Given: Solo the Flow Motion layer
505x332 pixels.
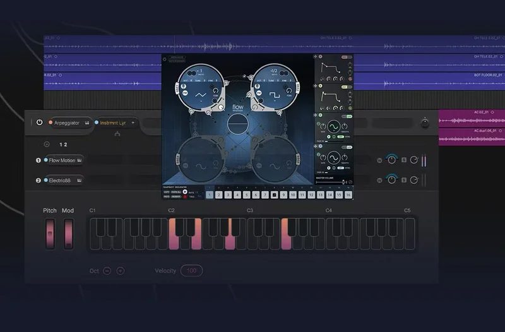Looking at the screenshot, I should click(x=404, y=160).
